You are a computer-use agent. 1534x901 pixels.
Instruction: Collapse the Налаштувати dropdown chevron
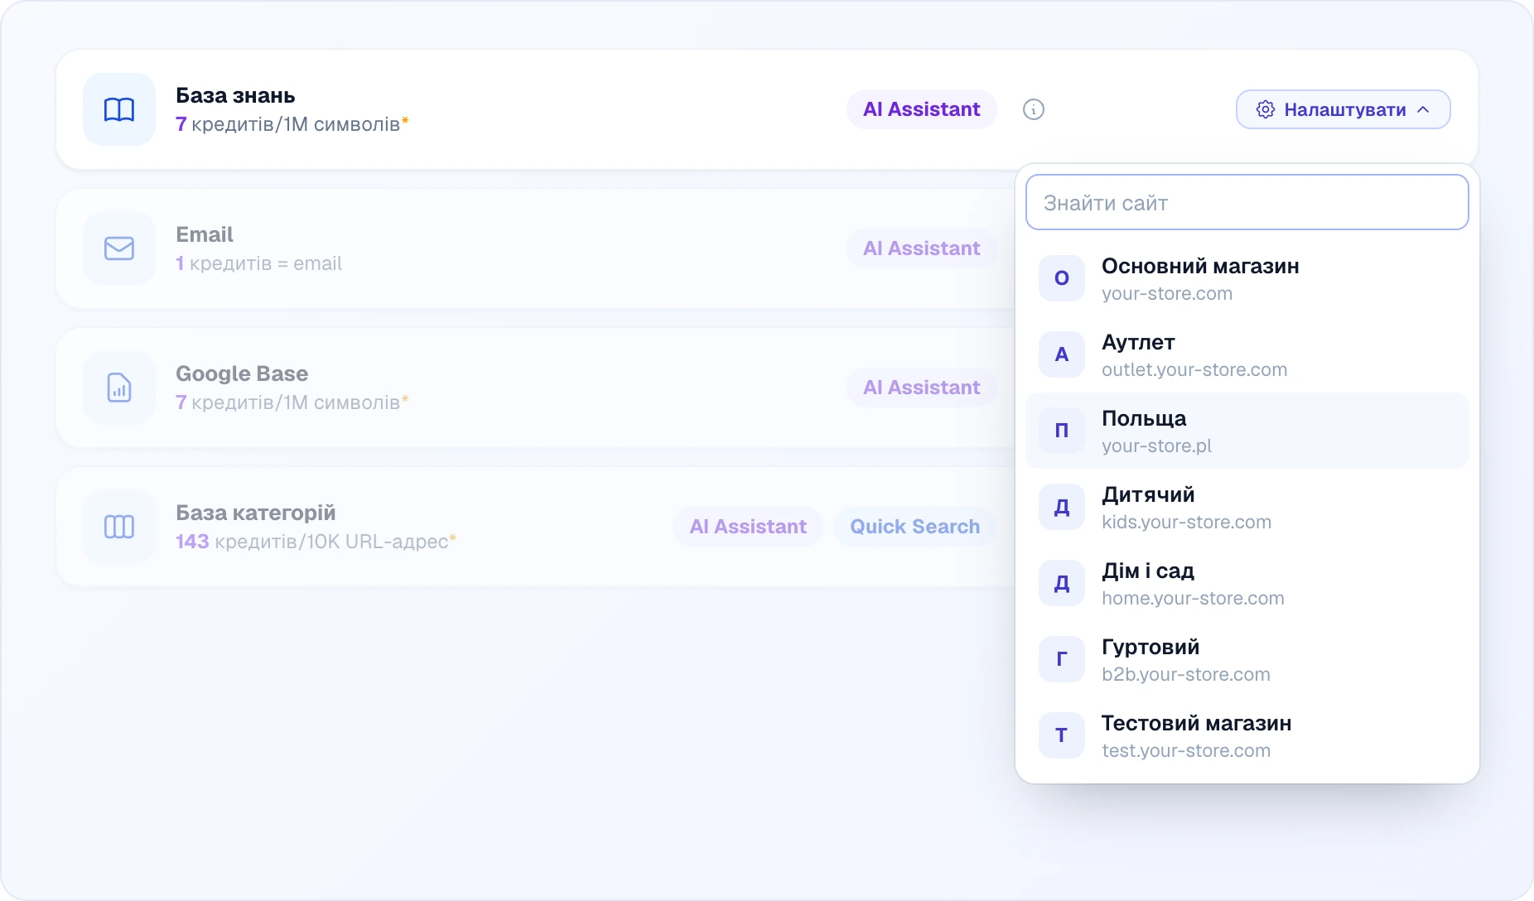[1423, 109]
